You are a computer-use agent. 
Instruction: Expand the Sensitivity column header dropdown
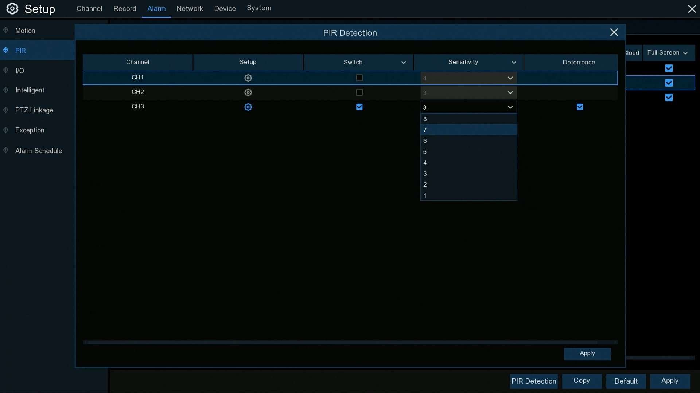[x=514, y=63]
